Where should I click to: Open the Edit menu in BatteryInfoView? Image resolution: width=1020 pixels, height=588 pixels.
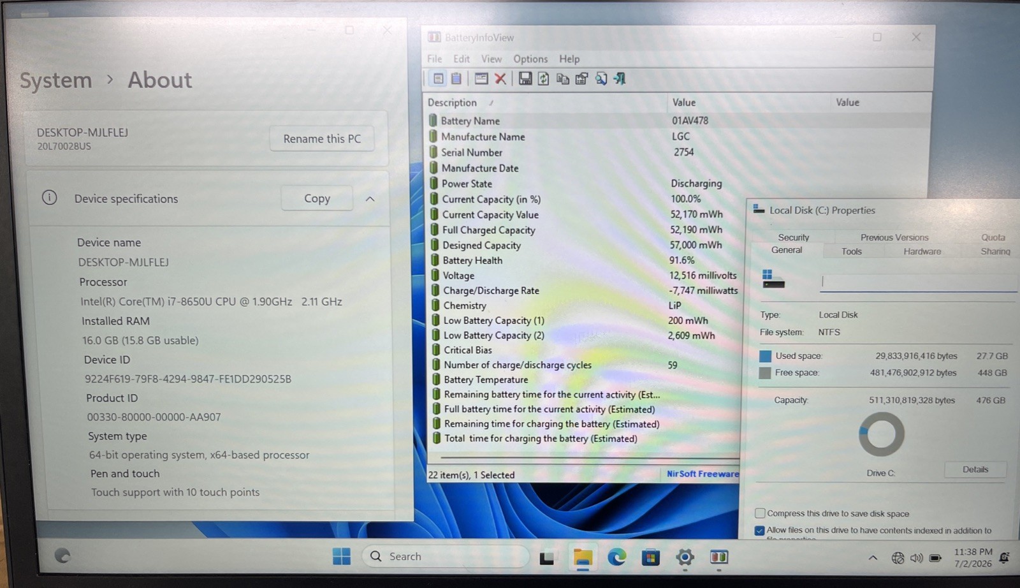pos(462,59)
